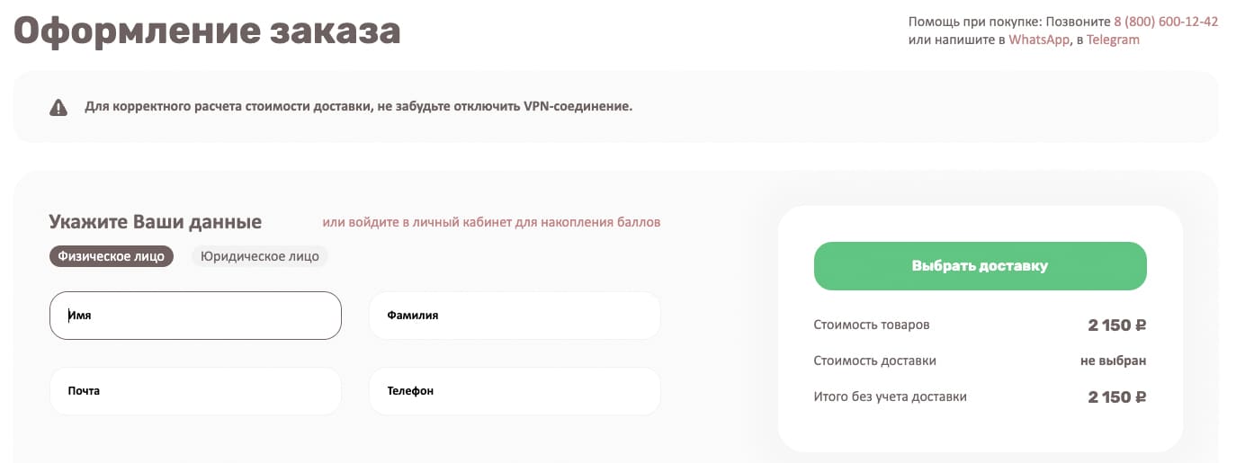The height and width of the screenshot is (463, 1245).
Task: Open the Telegram support link
Action: tap(1113, 40)
